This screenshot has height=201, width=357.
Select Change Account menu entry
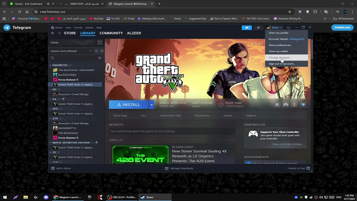(286, 58)
